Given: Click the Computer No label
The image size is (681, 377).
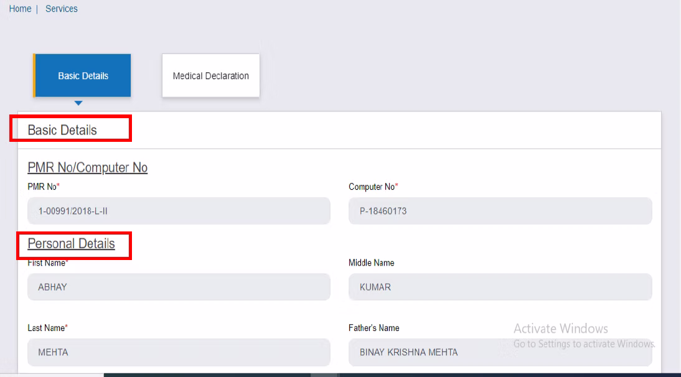Looking at the screenshot, I should (373, 187).
